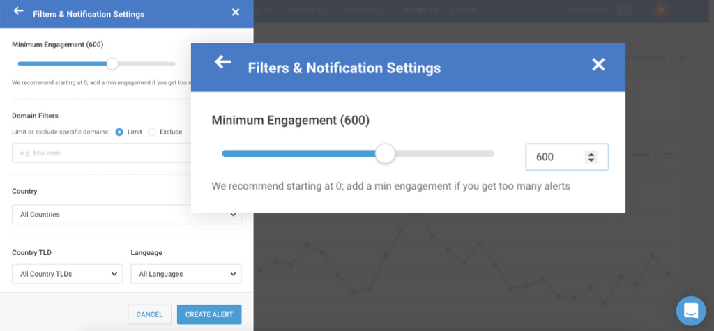
Task: Click the user avatar in top bar
Action: click(x=625, y=10)
